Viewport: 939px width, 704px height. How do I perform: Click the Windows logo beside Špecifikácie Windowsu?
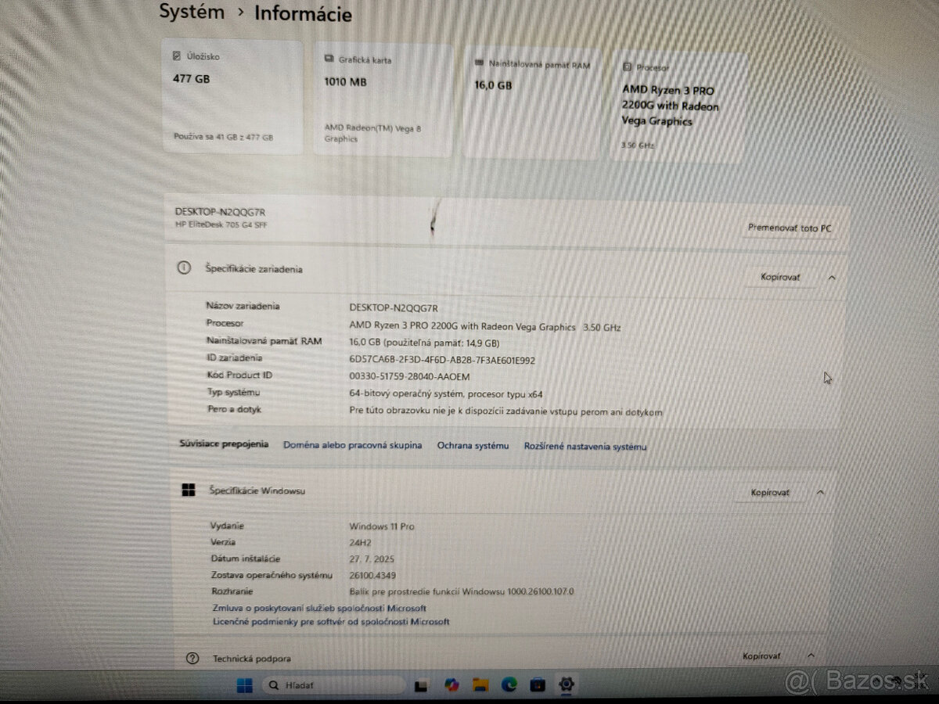click(188, 490)
